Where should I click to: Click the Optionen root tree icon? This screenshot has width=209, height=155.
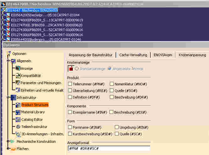click(9, 54)
